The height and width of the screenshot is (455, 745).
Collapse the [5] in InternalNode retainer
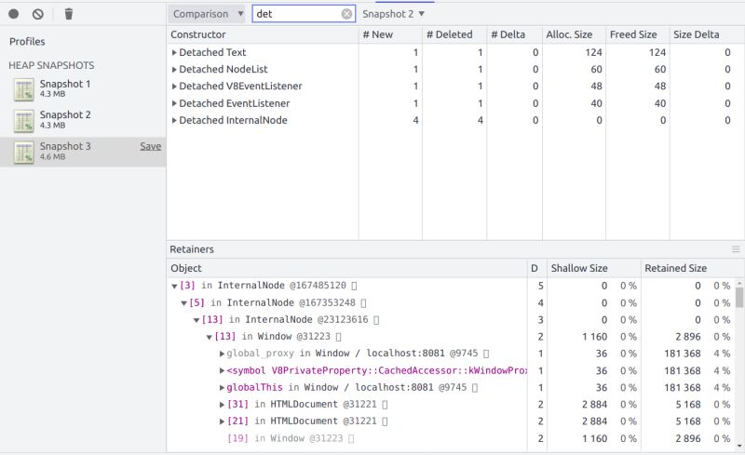point(183,303)
